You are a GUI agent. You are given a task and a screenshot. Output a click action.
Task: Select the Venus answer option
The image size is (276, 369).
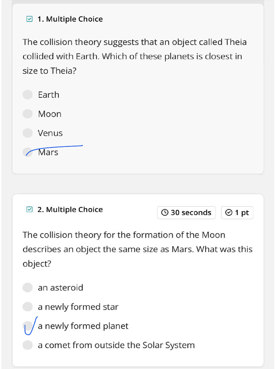28,133
